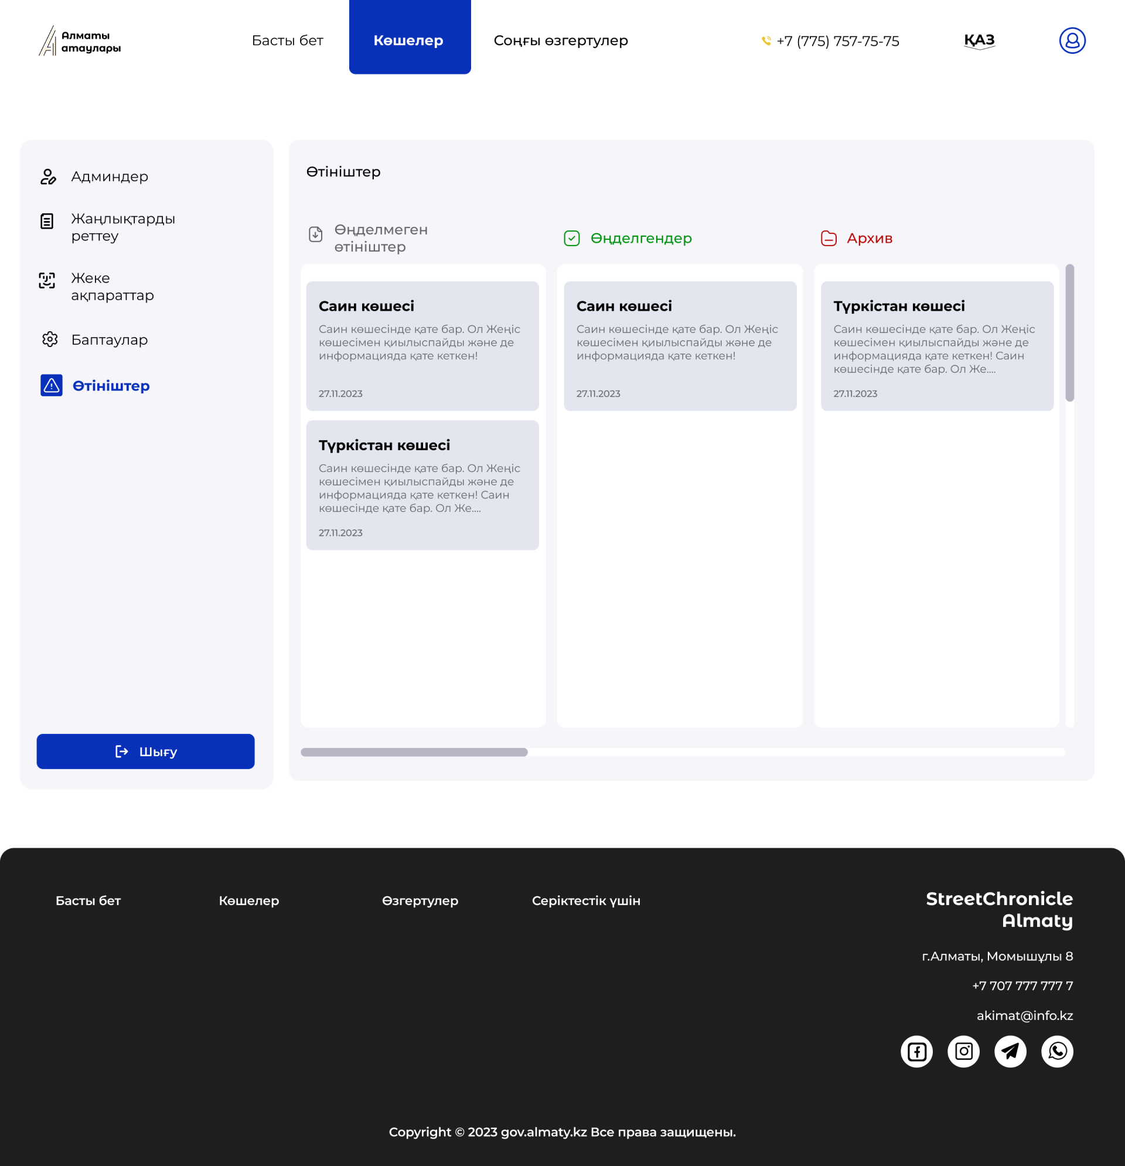Click the green Өңделгендер check icon

coord(571,239)
